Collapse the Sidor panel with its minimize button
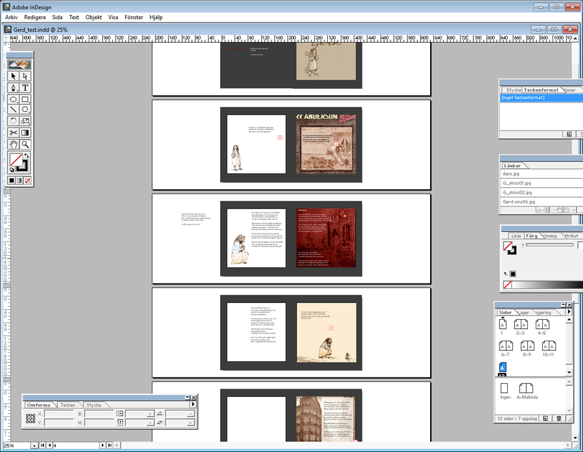This screenshot has width=583, height=452. tap(563, 305)
